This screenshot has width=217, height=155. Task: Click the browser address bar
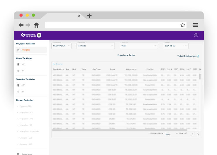coord(111,25)
